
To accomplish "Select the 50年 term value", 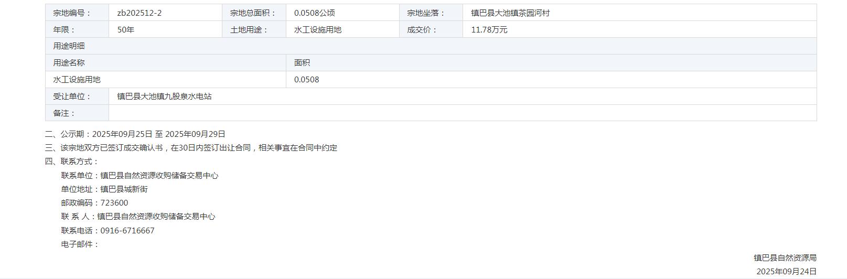I will pyautogui.click(x=126, y=30).
